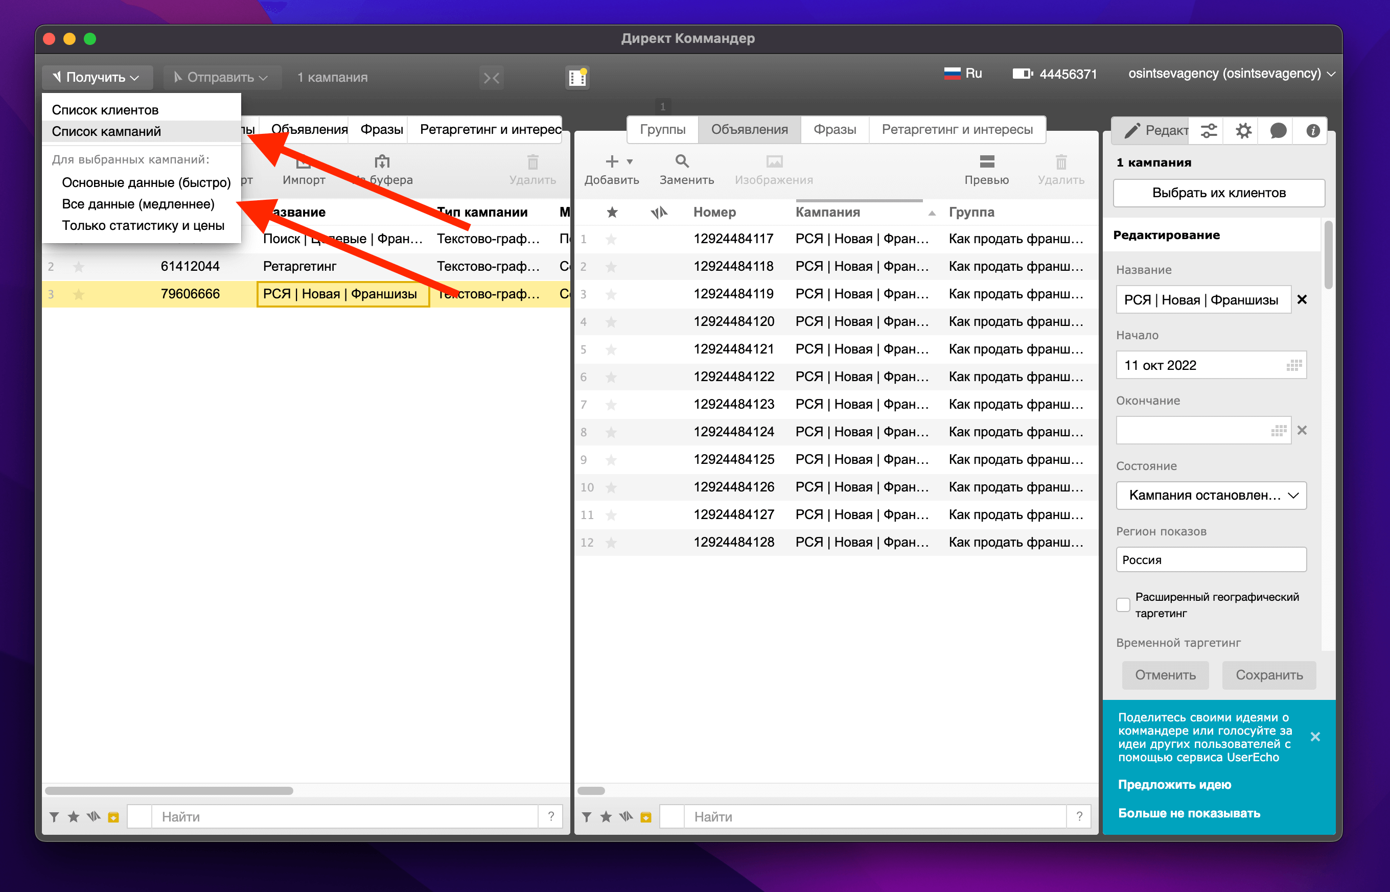Toggle star for ad 12924484117
The width and height of the screenshot is (1390, 892).
pyautogui.click(x=611, y=239)
